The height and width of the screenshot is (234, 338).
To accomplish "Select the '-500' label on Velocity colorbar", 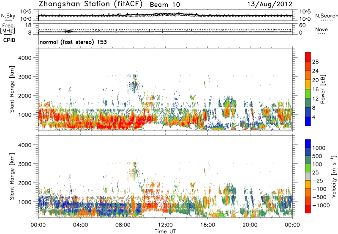I will [x=319, y=197].
